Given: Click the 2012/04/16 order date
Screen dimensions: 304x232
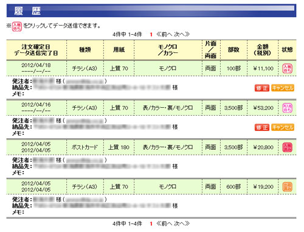Looking at the screenshot, I should 36,105.
